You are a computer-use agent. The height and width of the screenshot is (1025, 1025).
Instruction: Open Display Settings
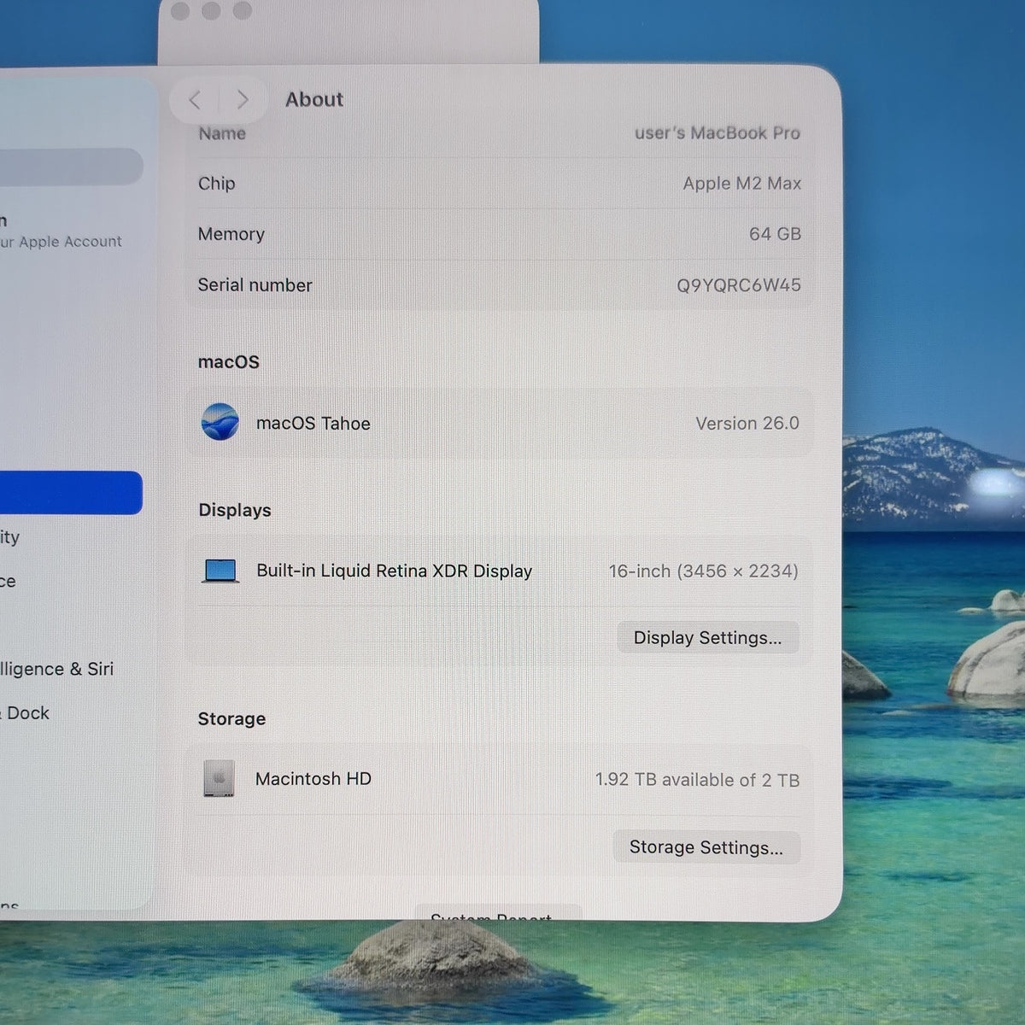pyautogui.click(x=707, y=638)
